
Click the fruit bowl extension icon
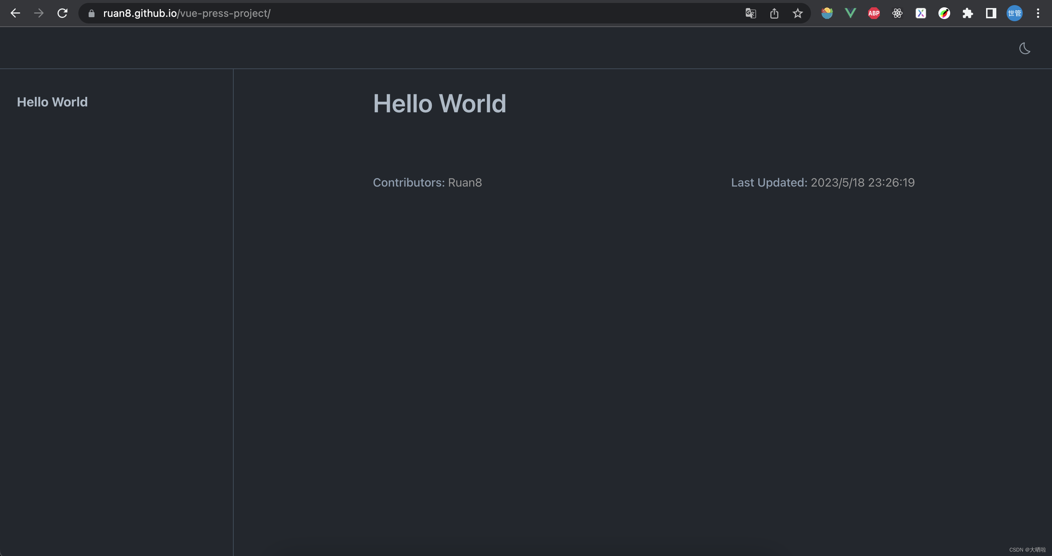(x=827, y=14)
